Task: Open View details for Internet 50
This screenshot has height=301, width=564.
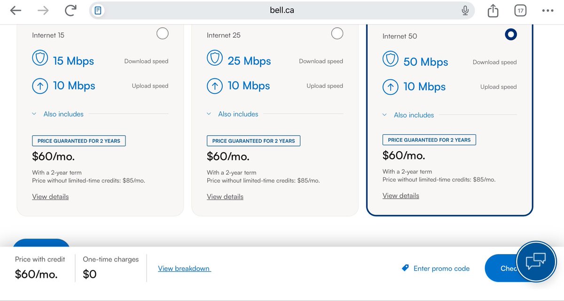Action: (x=401, y=196)
